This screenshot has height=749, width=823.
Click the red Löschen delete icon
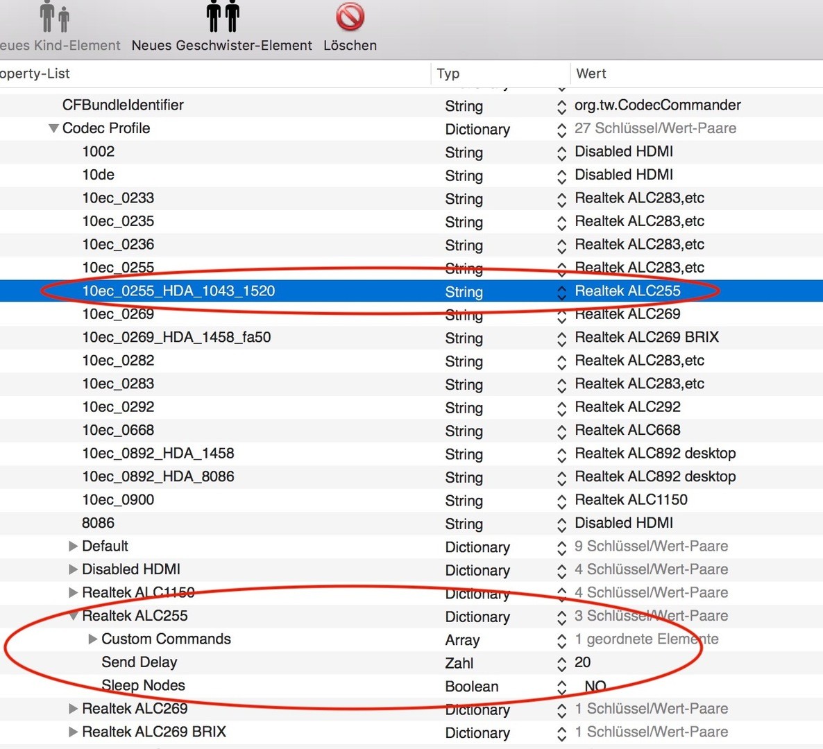coord(350,17)
